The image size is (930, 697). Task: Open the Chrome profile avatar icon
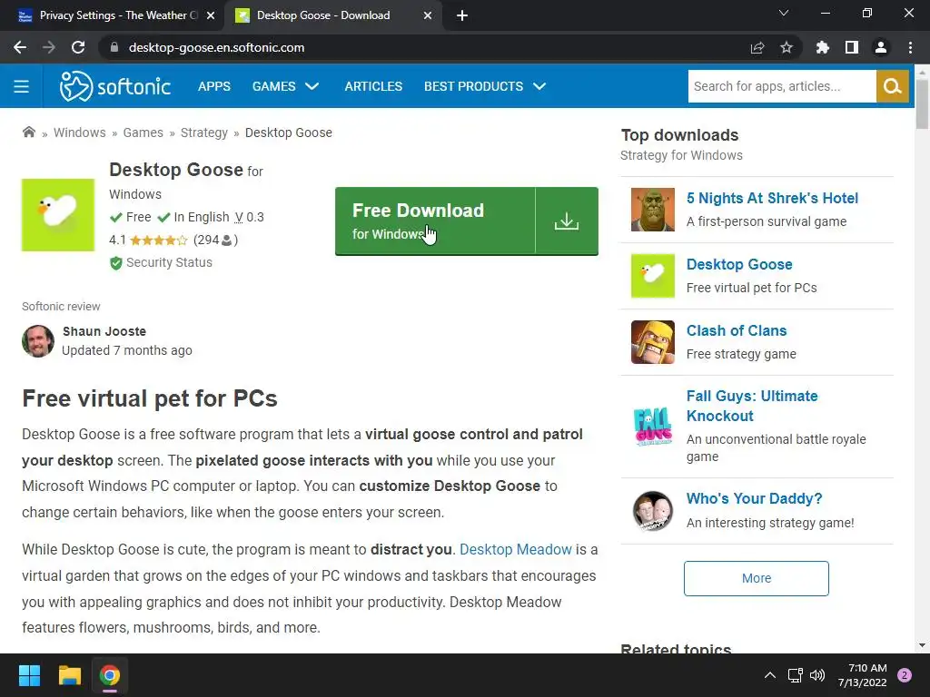[x=881, y=47]
